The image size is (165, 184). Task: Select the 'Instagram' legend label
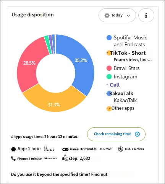(x=126, y=77)
